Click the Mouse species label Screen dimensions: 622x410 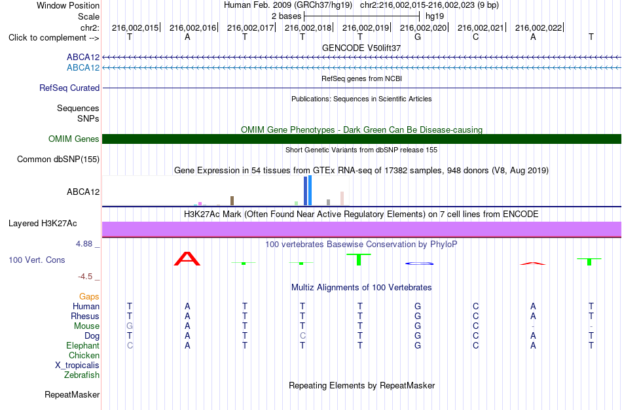tap(86, 326)
